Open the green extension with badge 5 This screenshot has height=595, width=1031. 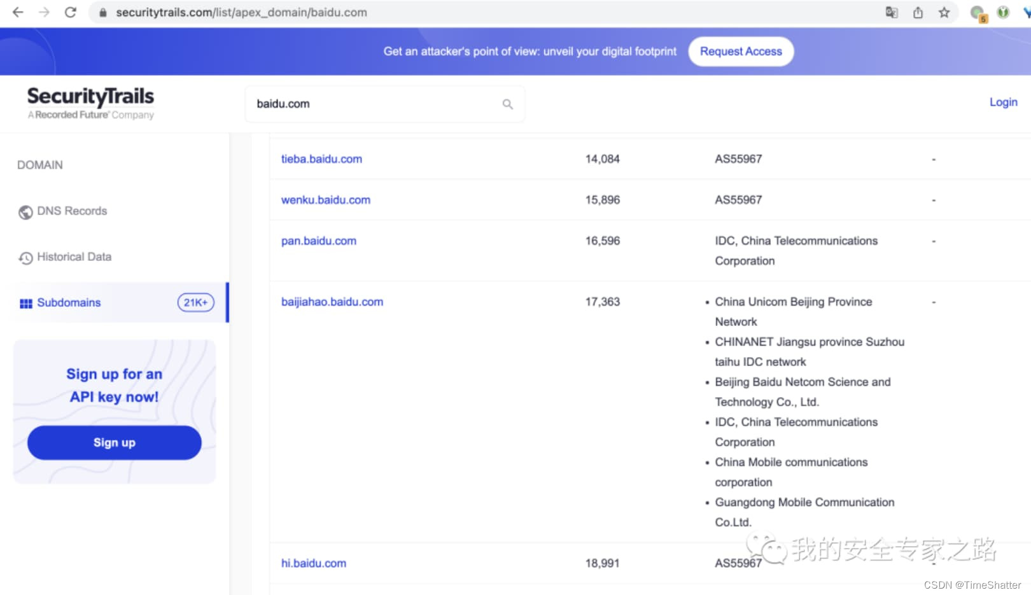coord(978,13)
